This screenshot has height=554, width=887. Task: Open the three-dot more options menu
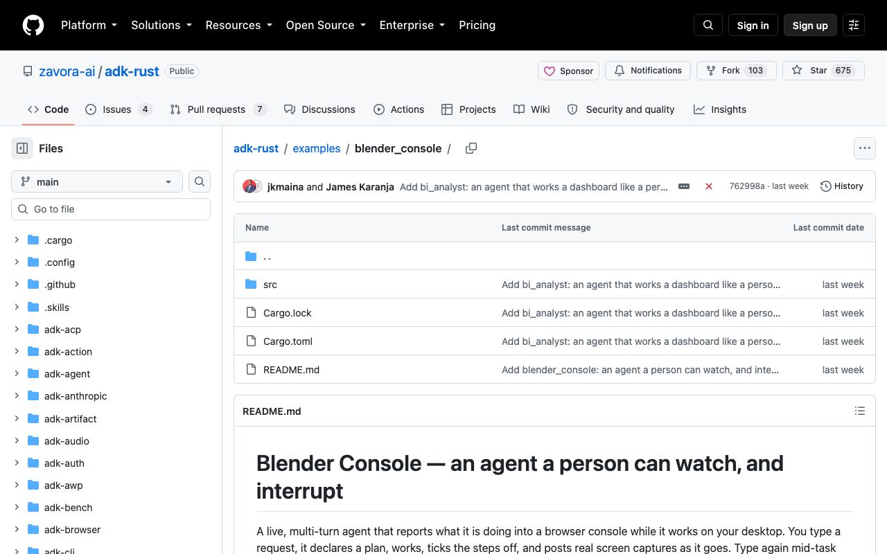[x=864, y=148]
